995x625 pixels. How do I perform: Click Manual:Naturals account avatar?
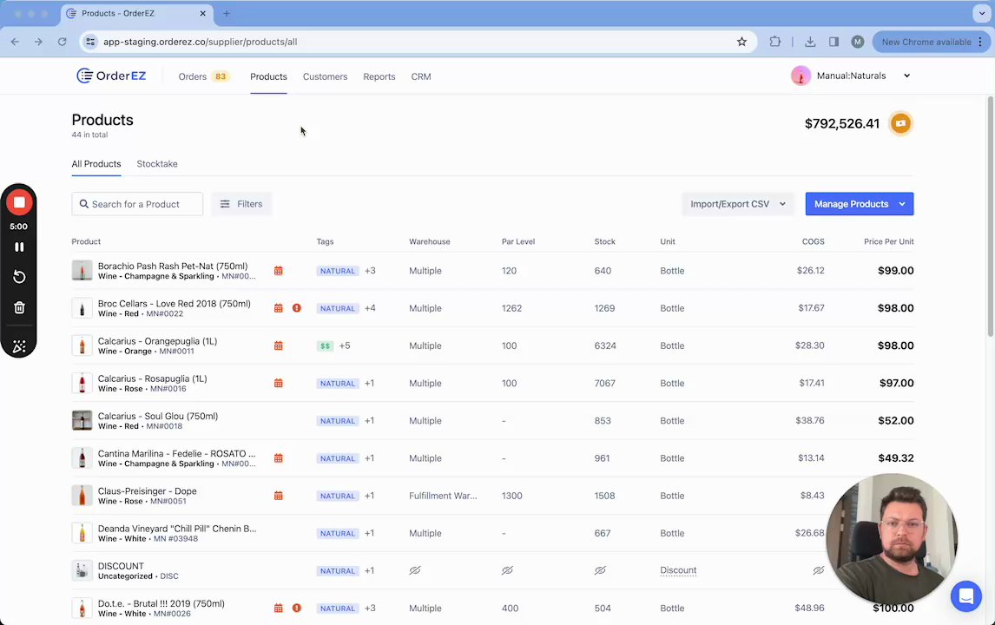[x=801, y=76]
